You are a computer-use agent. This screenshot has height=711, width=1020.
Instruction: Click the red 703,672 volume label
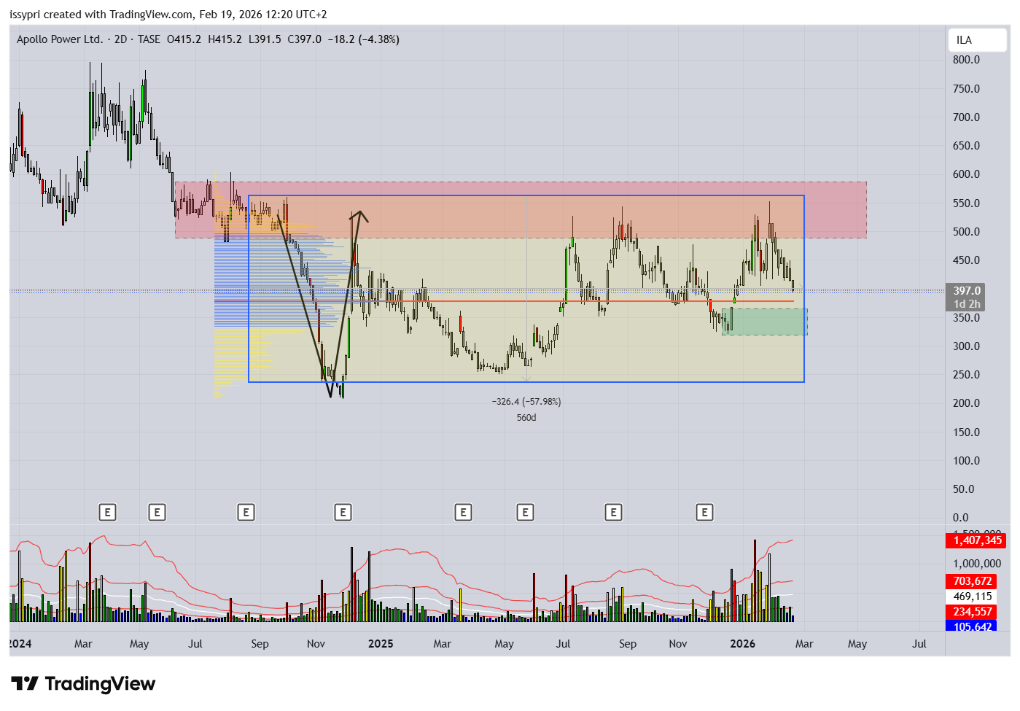click(x=972, y=581)
